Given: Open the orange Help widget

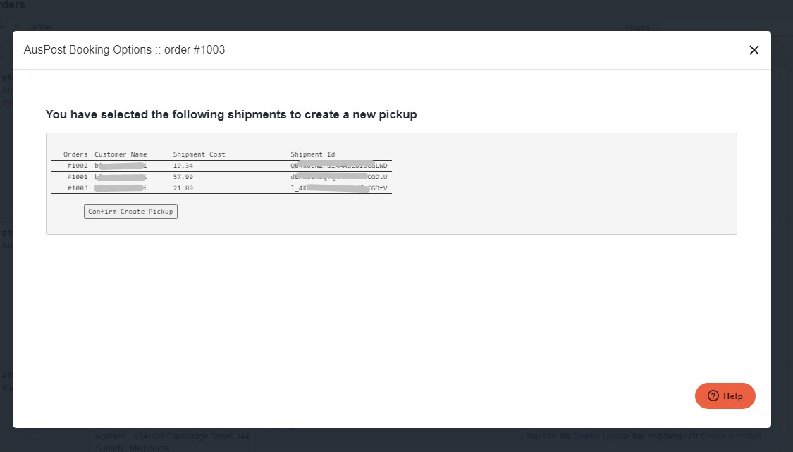Looking at the screenshot, I should (x=725, y=396).
